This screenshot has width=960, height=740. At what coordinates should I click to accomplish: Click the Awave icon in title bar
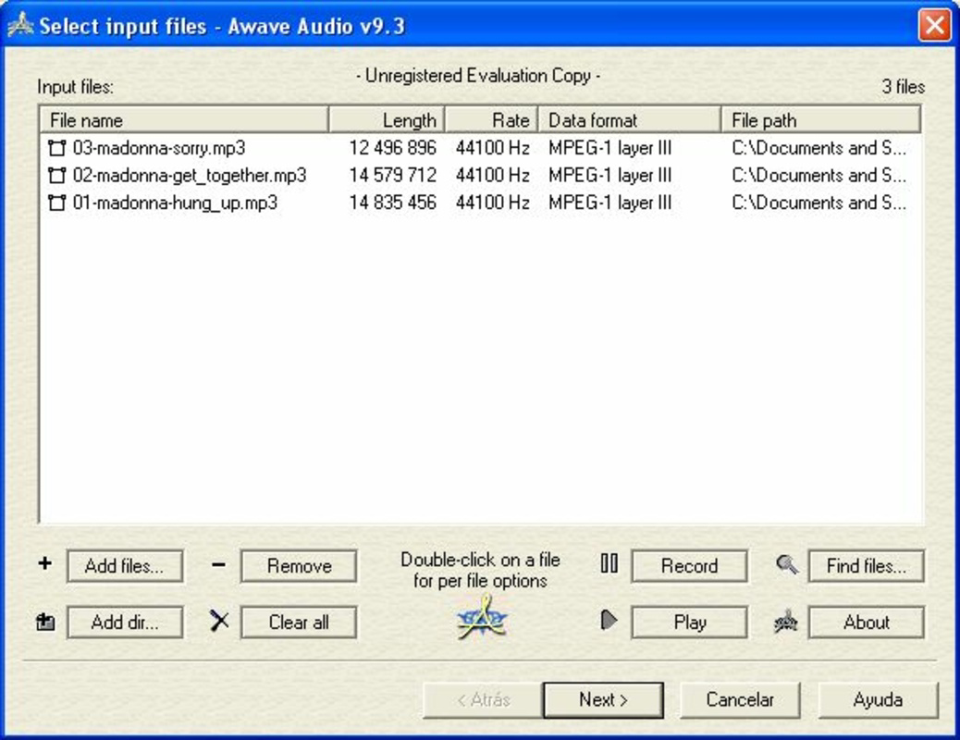click(20, 24)
